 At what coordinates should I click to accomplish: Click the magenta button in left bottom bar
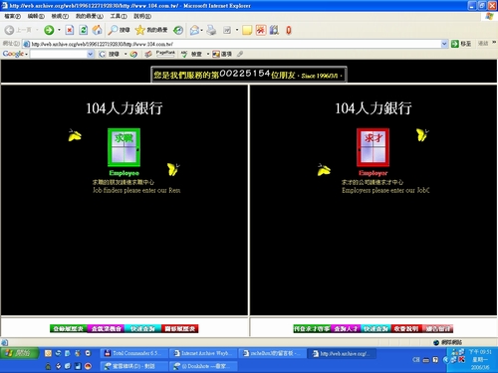point(106,328)
